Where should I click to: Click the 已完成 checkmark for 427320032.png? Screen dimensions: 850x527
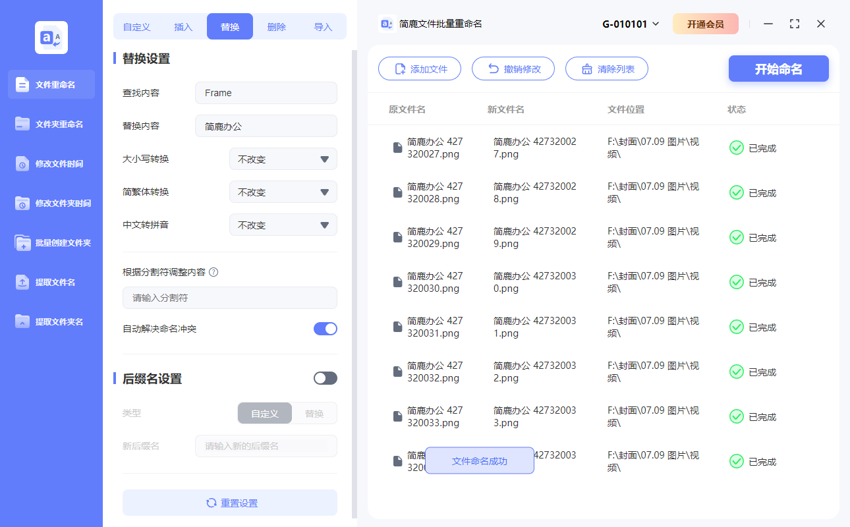737,372
